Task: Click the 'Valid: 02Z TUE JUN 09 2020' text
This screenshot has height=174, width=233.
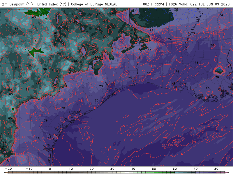Action: (x=204, y=4)
